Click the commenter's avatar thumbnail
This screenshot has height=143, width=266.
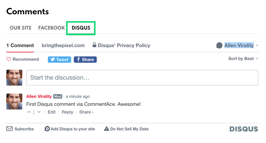pyautogui.click(x=14, y=102)
